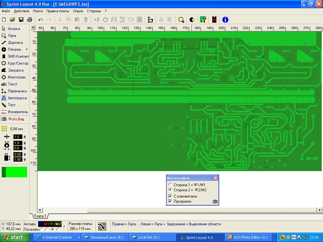Open Локальный диск (E:) taskbar button

[105, 237]
